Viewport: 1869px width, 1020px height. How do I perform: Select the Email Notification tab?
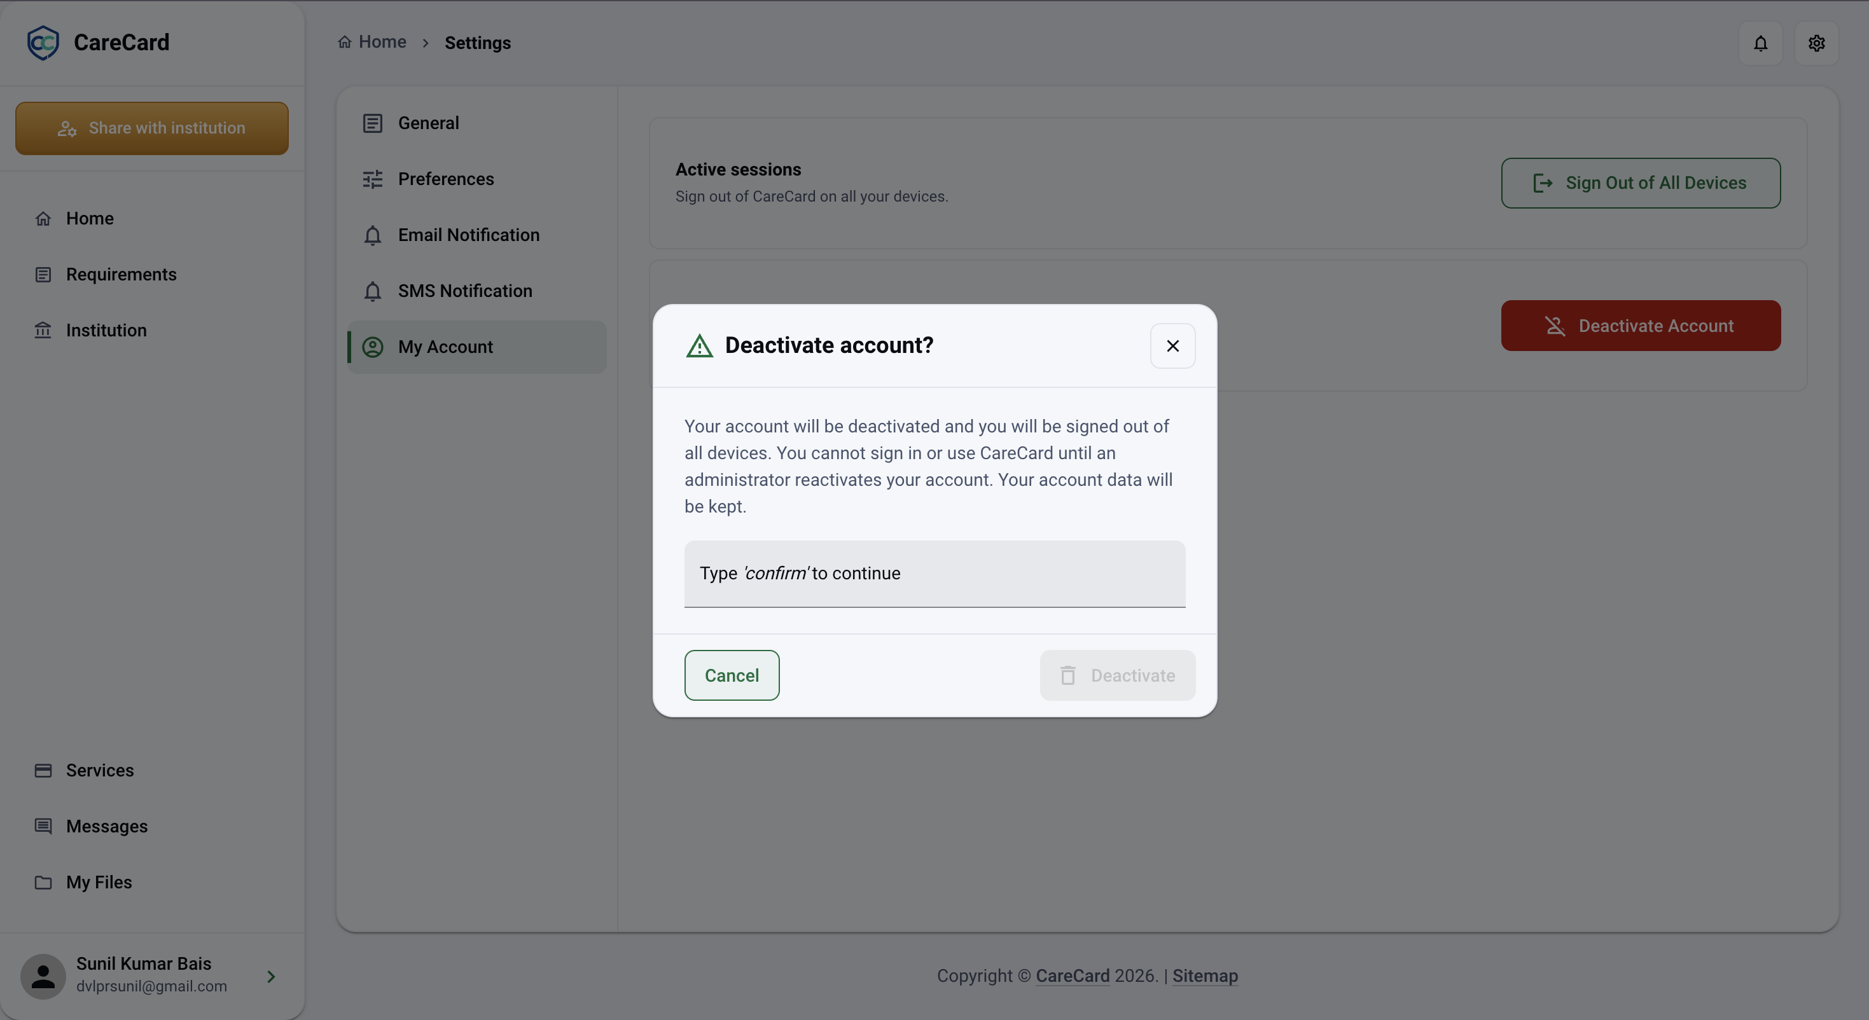(476, 235)
